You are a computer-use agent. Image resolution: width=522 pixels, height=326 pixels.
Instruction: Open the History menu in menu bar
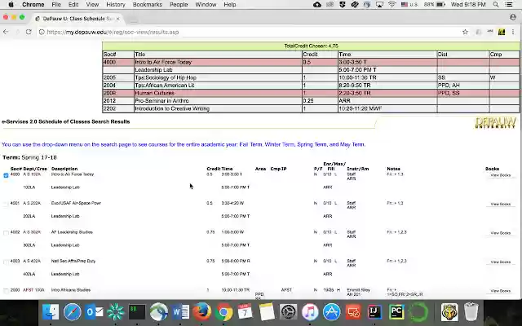click(115, 4)
